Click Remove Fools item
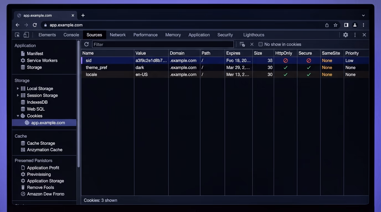 click(x=40, y=187)
